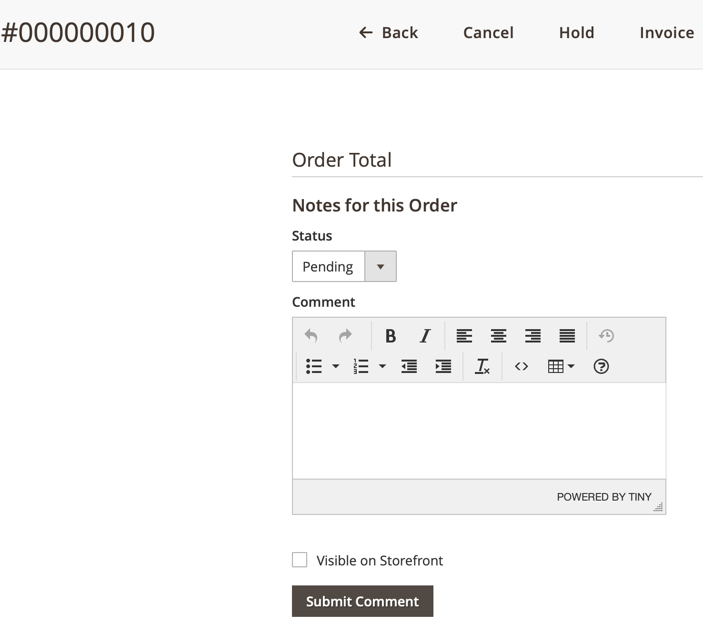This screenshot has width=703, height=624.
Task: Increase indent of comment text
Action: click(x=443, y=366)
